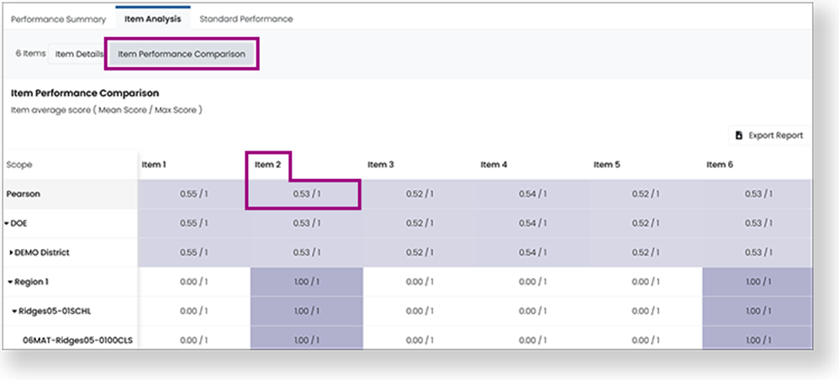Collapse the DOE scope row
This screenshot has width=839, height=380.
pos(7,224)
